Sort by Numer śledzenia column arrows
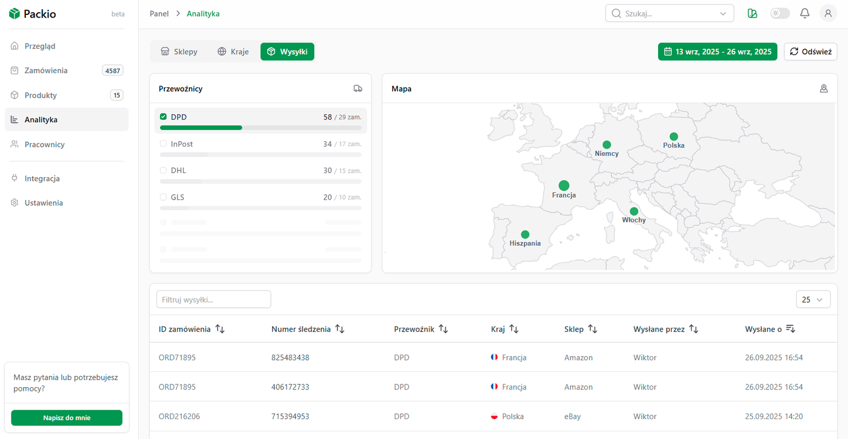Image resolution: width=848 pixels, height=439 pixels. 340,329
